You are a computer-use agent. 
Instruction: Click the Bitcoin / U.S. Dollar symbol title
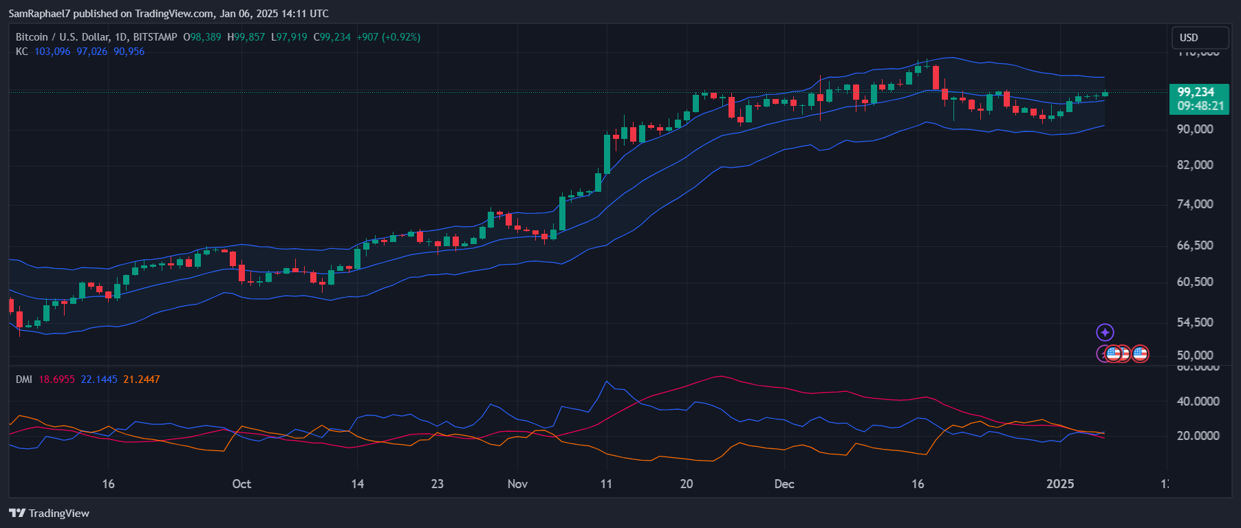click(x=96, y=37)
